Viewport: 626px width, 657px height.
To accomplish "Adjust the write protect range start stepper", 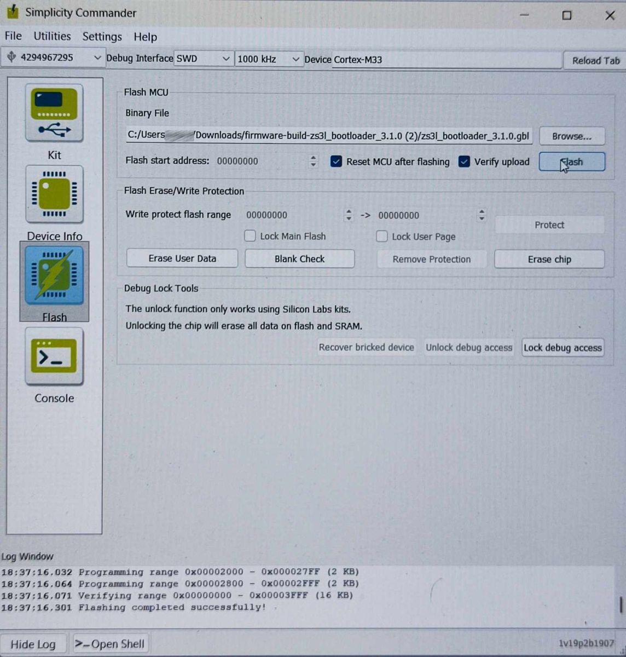I will tap(349, 215).
